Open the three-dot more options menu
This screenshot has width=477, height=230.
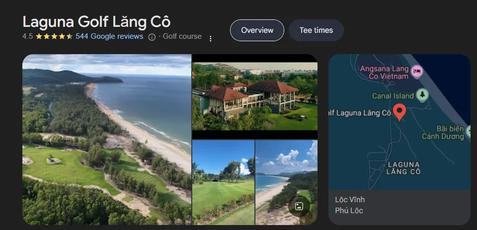[x=211, y=38]
